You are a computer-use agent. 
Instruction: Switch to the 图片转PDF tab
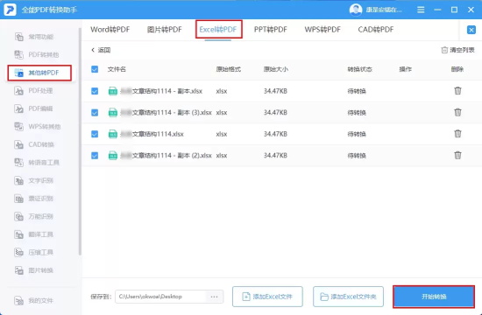165,30
